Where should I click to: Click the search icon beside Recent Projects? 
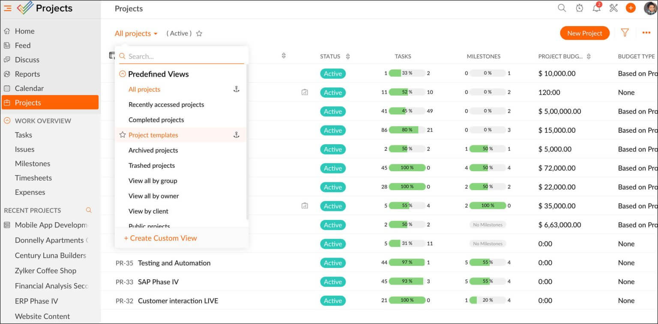[x=89, y=210]
